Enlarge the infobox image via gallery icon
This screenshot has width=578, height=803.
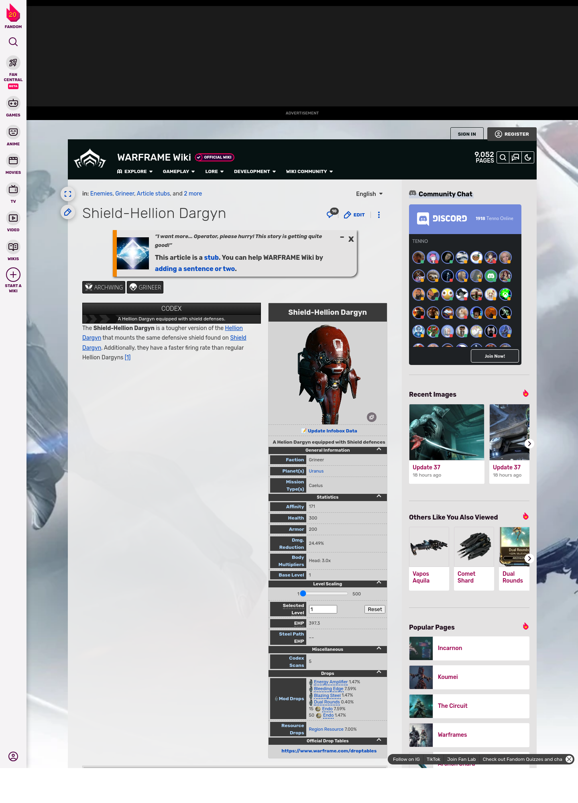pos(372,417)
